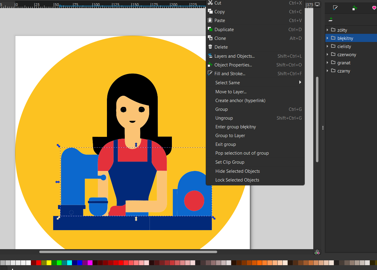Pick the olive palette swatch
The height and width of the screenshot is (270, 377).
[44, 263]
